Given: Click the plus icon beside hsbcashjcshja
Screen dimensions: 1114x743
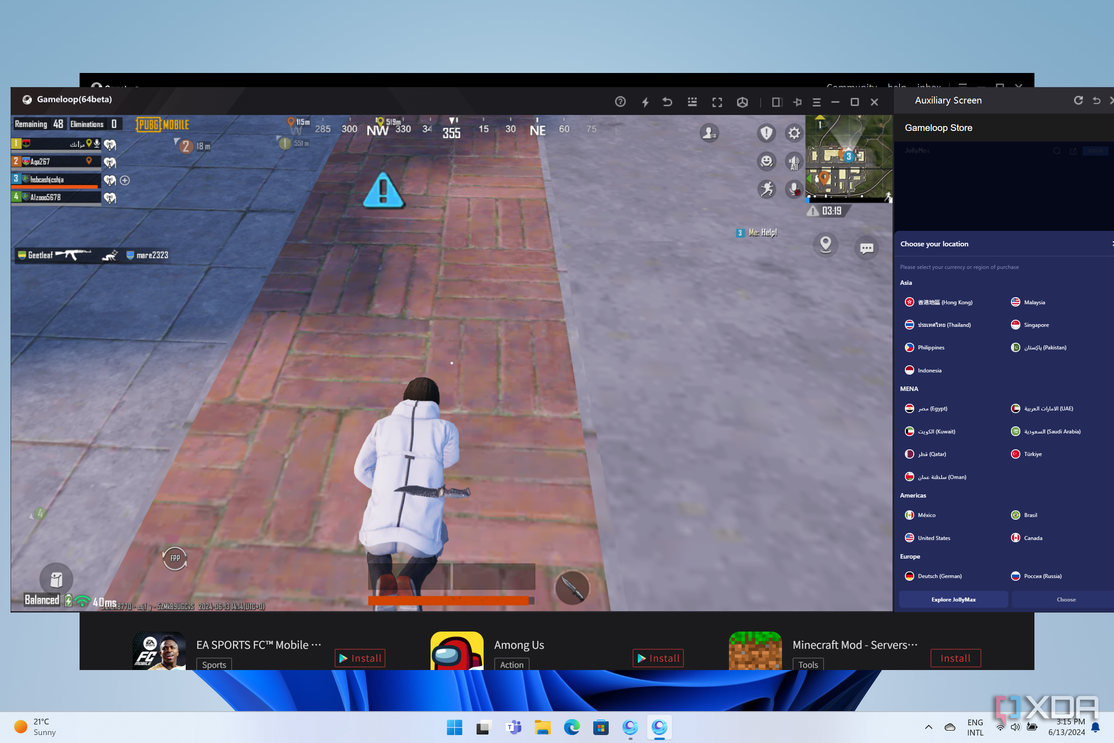Looking at the screenshot, I should tap(125, 180).
